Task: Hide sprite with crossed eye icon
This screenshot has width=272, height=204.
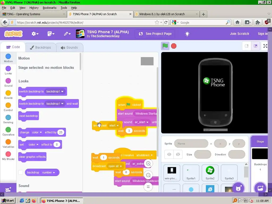Action: tap(178, 154)
